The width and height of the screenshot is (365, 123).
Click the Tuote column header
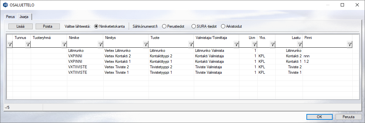click(x=171, y=38)
